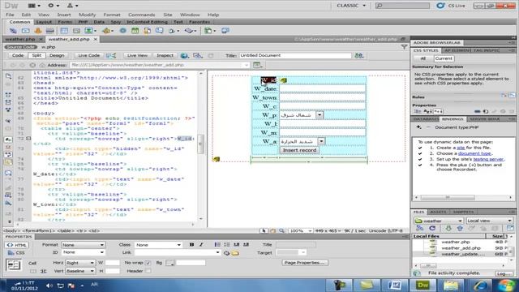Viewport: 519px width, 292px height.
Task: Click the volume speaker tray icon
Action: coord(49,286)
